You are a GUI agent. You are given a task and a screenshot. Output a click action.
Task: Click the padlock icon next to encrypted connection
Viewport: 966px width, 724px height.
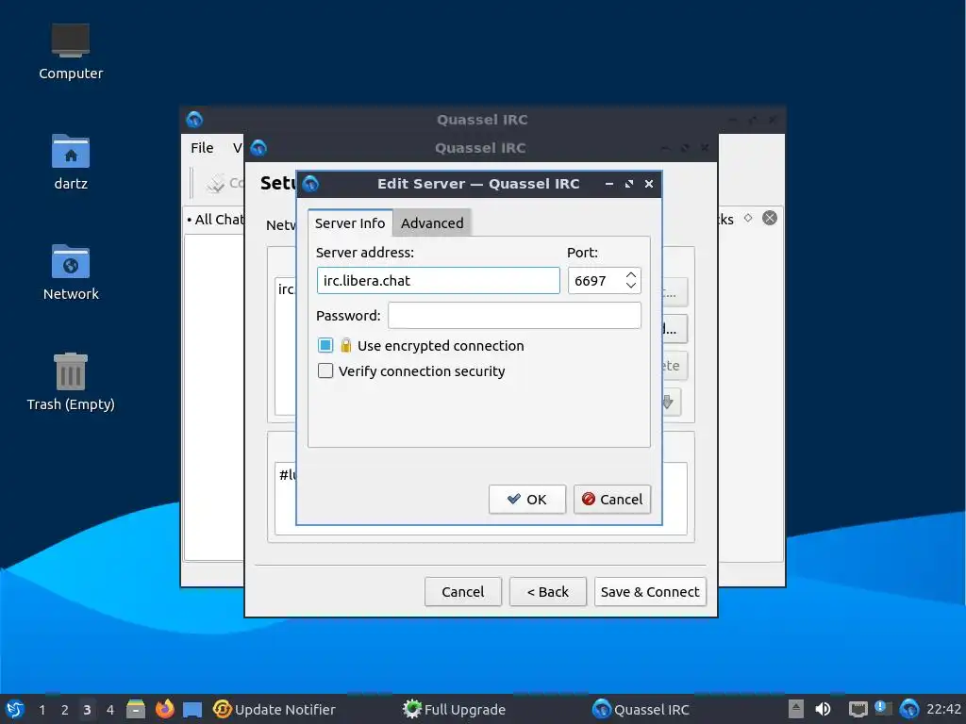click(x=345, y=345)
